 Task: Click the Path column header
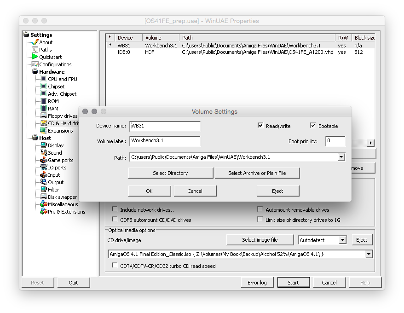pos(257,38)
